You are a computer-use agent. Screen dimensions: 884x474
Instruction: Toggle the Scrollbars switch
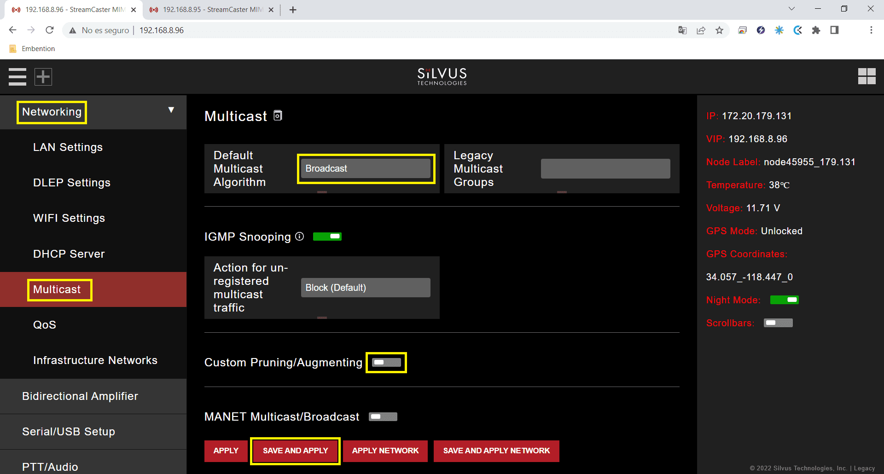(778, 323)
